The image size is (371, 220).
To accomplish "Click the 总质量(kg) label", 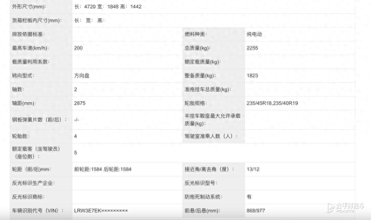I will point(198,48).
